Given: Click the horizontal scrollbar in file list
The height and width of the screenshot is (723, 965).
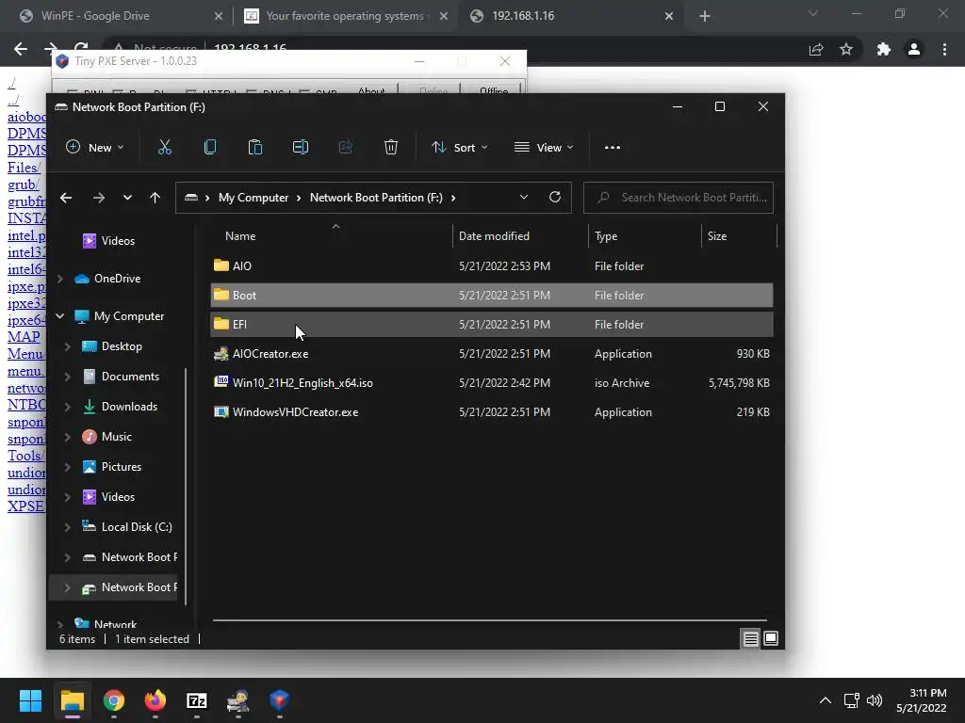Looking at the screenshot, I should pyautogui.click(x=490, y=620).
